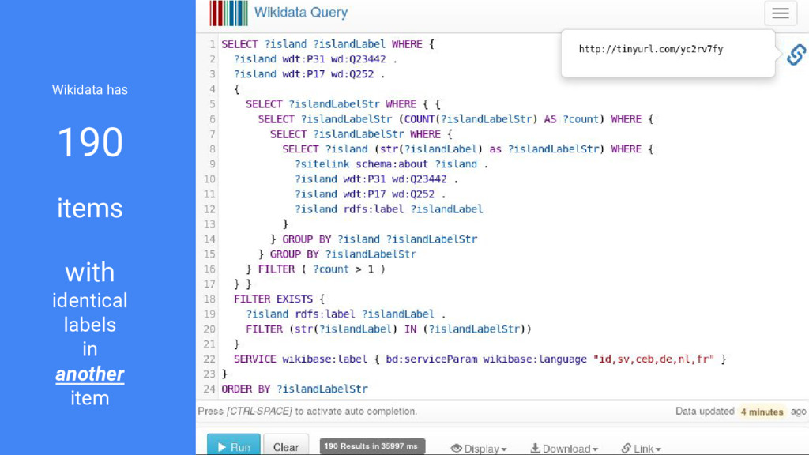
Task: Click the 190 Results status badge
Action: [x=372, y=446]
